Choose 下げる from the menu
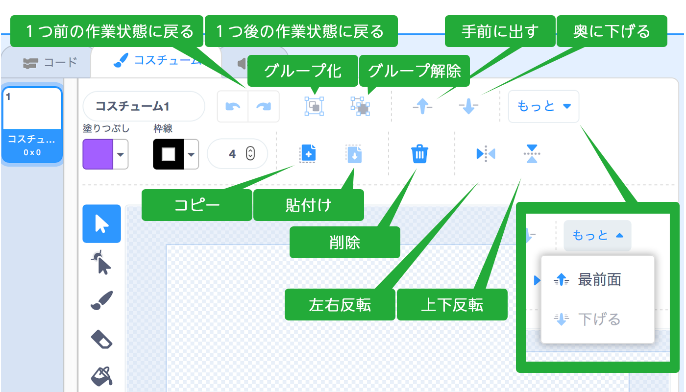 tap(598, 319)
